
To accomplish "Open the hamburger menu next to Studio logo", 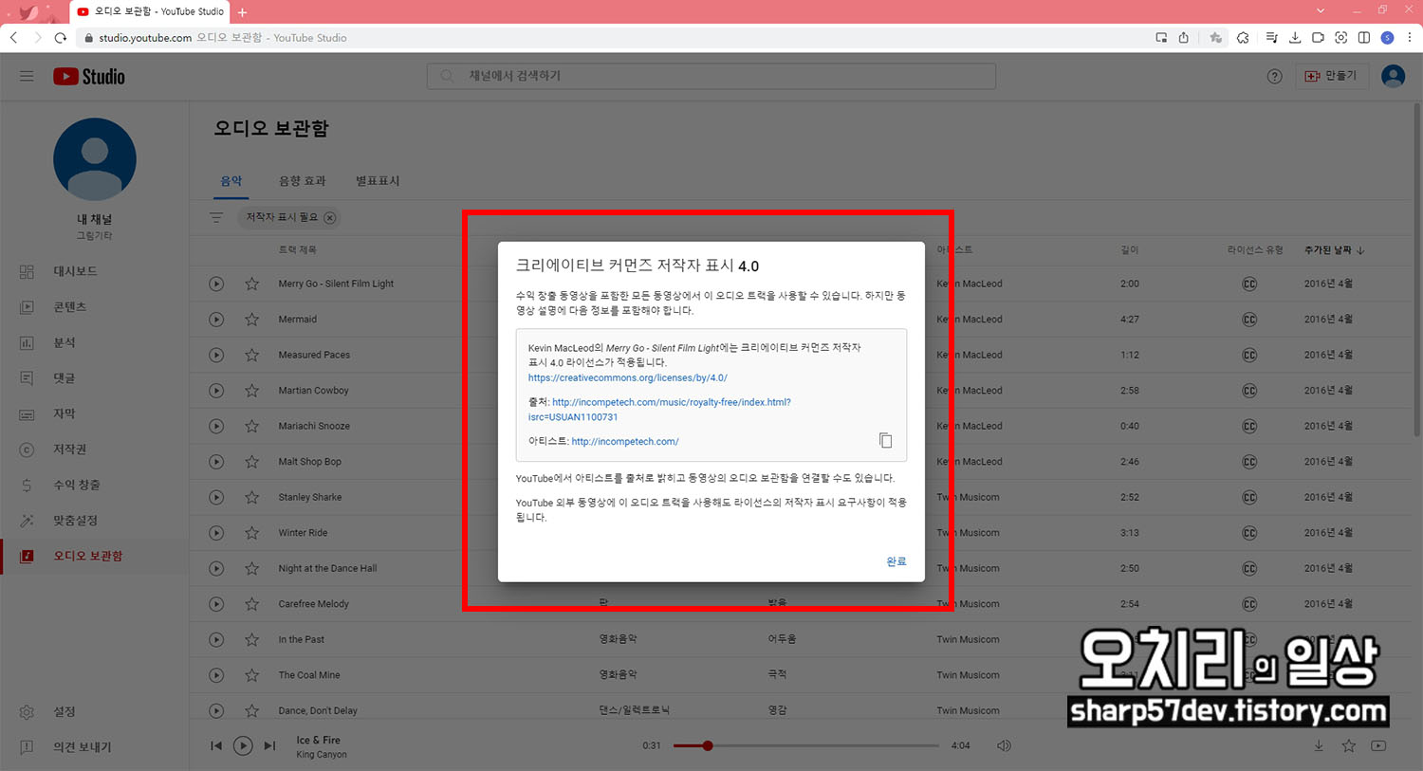I will pos(27,76).
